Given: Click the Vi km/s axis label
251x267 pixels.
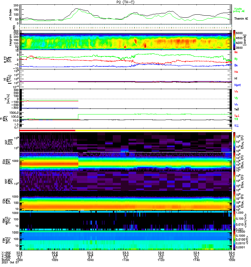Looking at the screenshot, I should click(8, 99).
